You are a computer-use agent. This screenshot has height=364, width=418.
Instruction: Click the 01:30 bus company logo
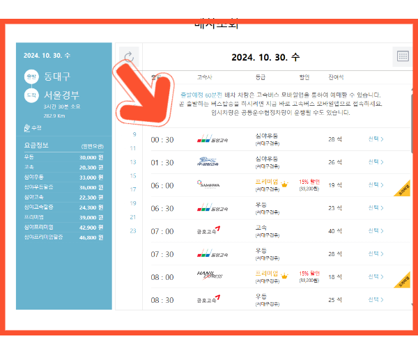[208, 161]
